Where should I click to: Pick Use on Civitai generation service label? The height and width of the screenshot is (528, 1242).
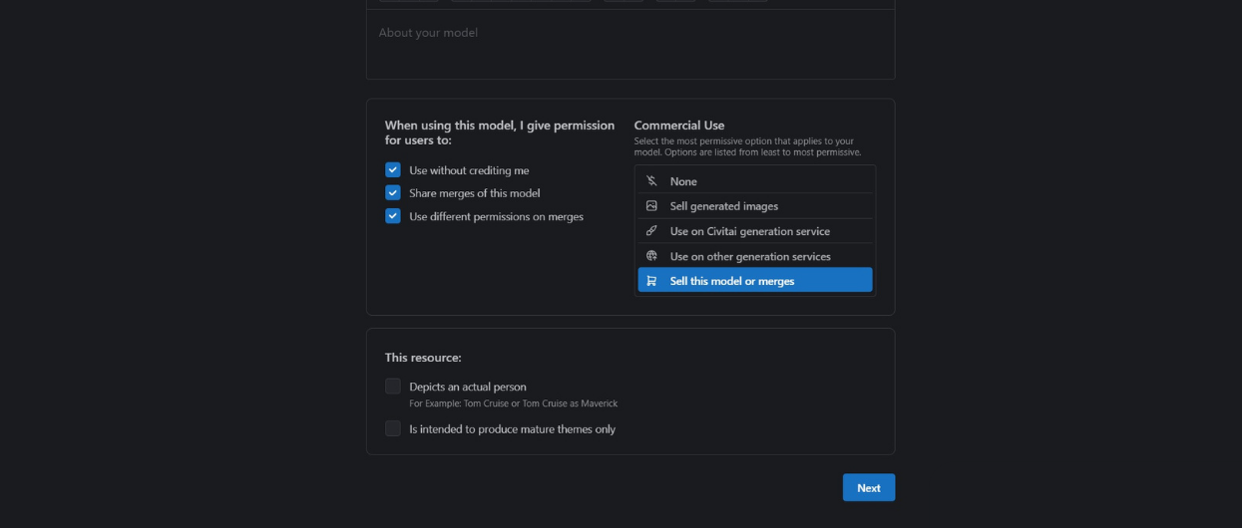pyautogui.click(x=749, y=231)
